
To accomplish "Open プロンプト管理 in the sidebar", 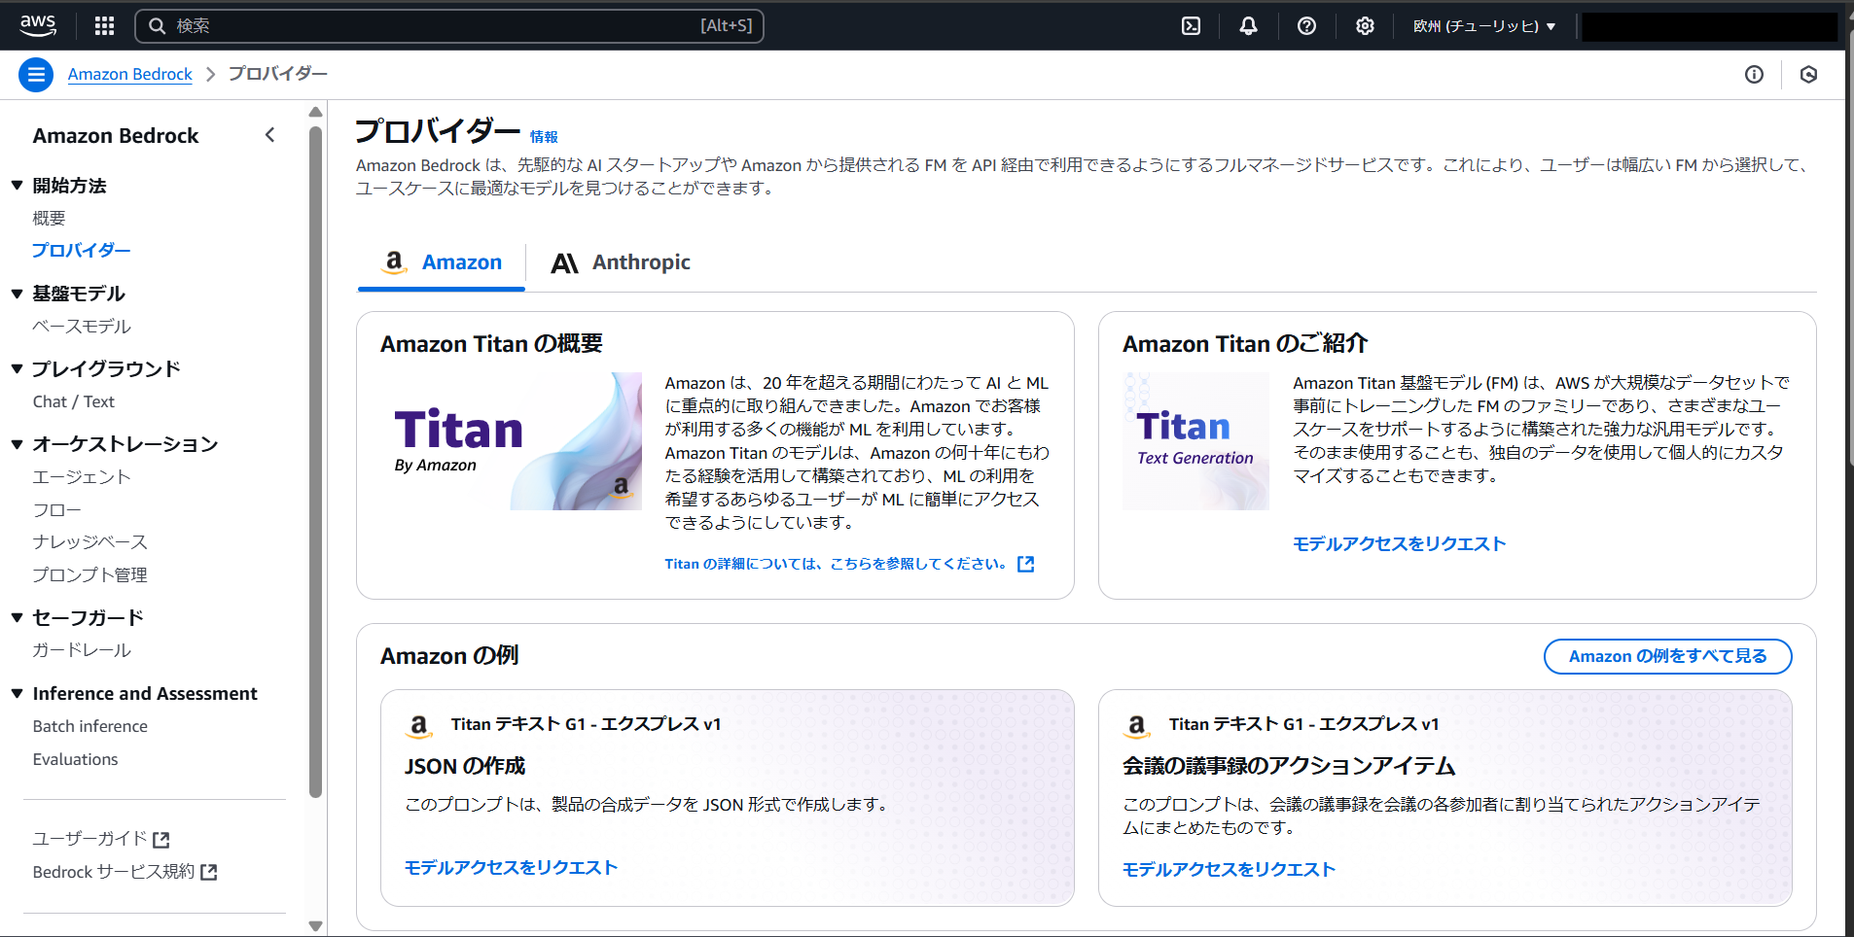I will pyautogui.click(x=90, y=575).
